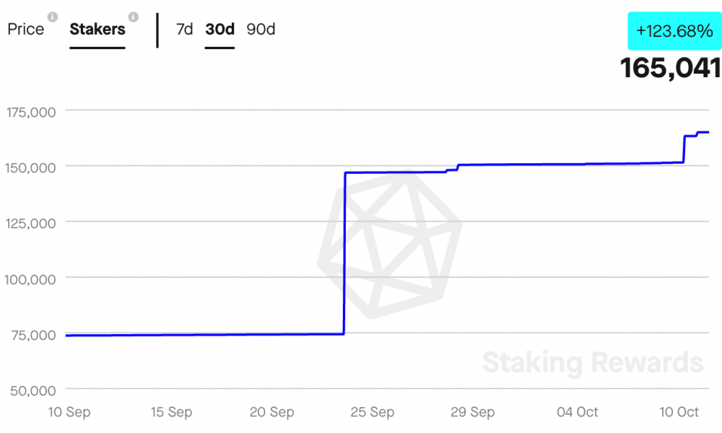
Task: Select the Stakers tab
Action: (97, 30)
